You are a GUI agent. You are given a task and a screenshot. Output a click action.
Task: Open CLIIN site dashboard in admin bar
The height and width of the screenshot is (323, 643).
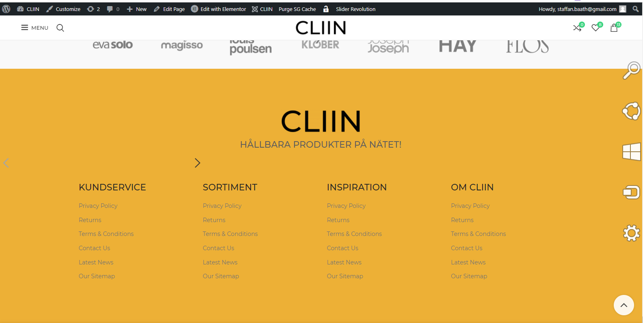point(28,9)
